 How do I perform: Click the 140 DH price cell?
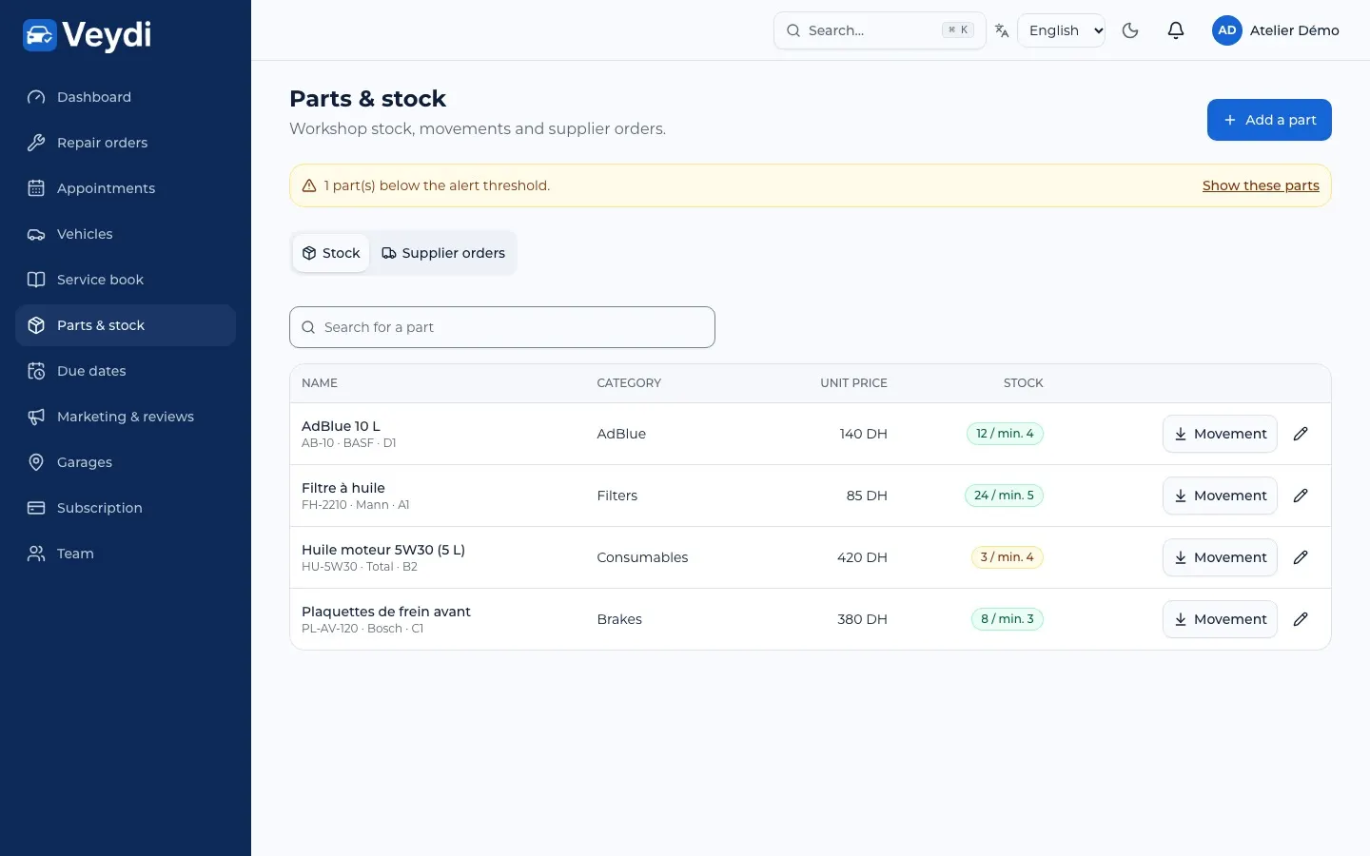863,434
